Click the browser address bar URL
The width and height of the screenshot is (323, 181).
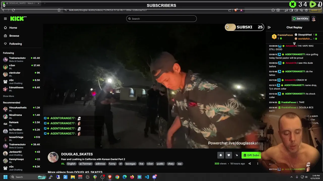[108, 10]
